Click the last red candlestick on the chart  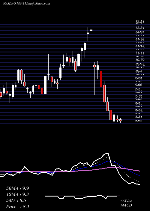[120, 121]
